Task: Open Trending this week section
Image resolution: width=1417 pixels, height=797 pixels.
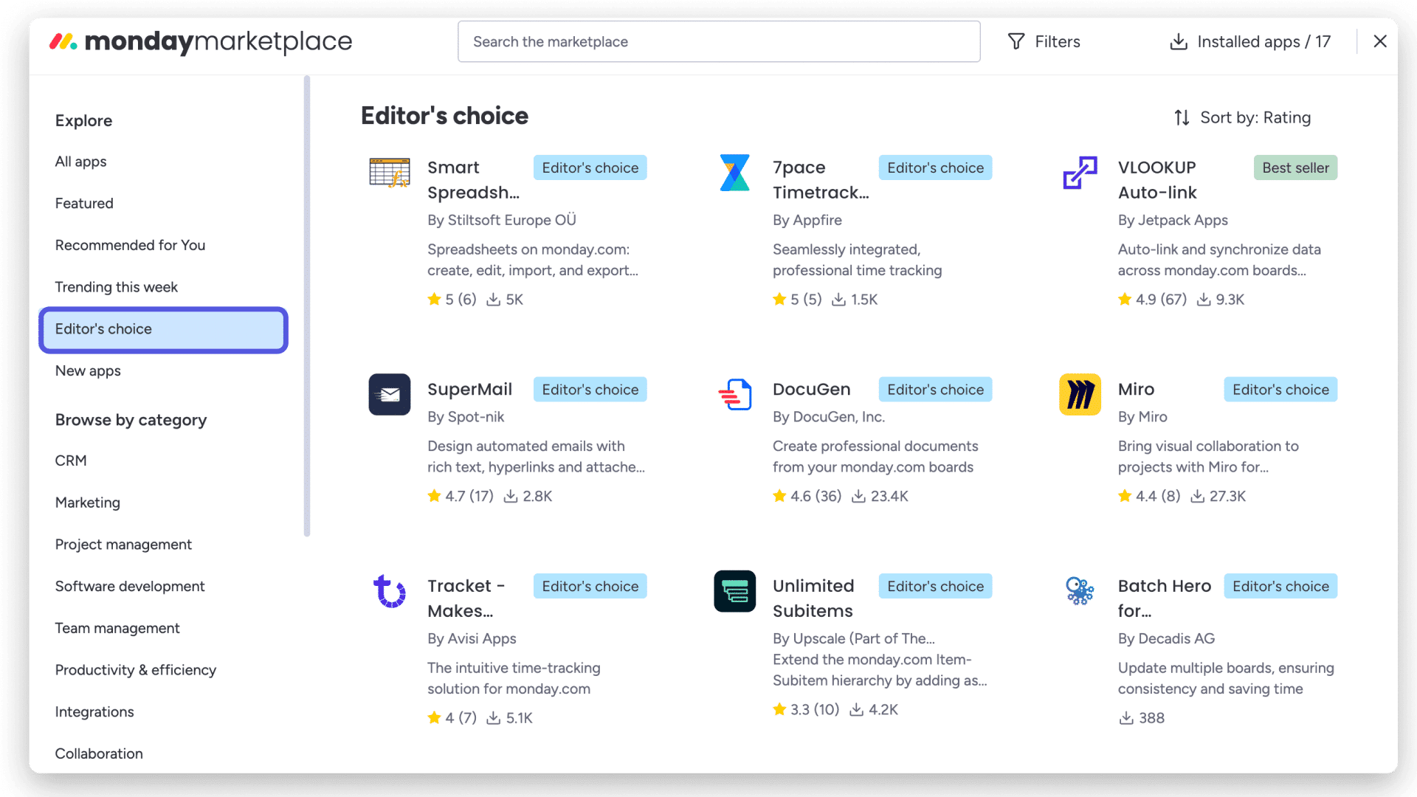Action: click(116, 287)
